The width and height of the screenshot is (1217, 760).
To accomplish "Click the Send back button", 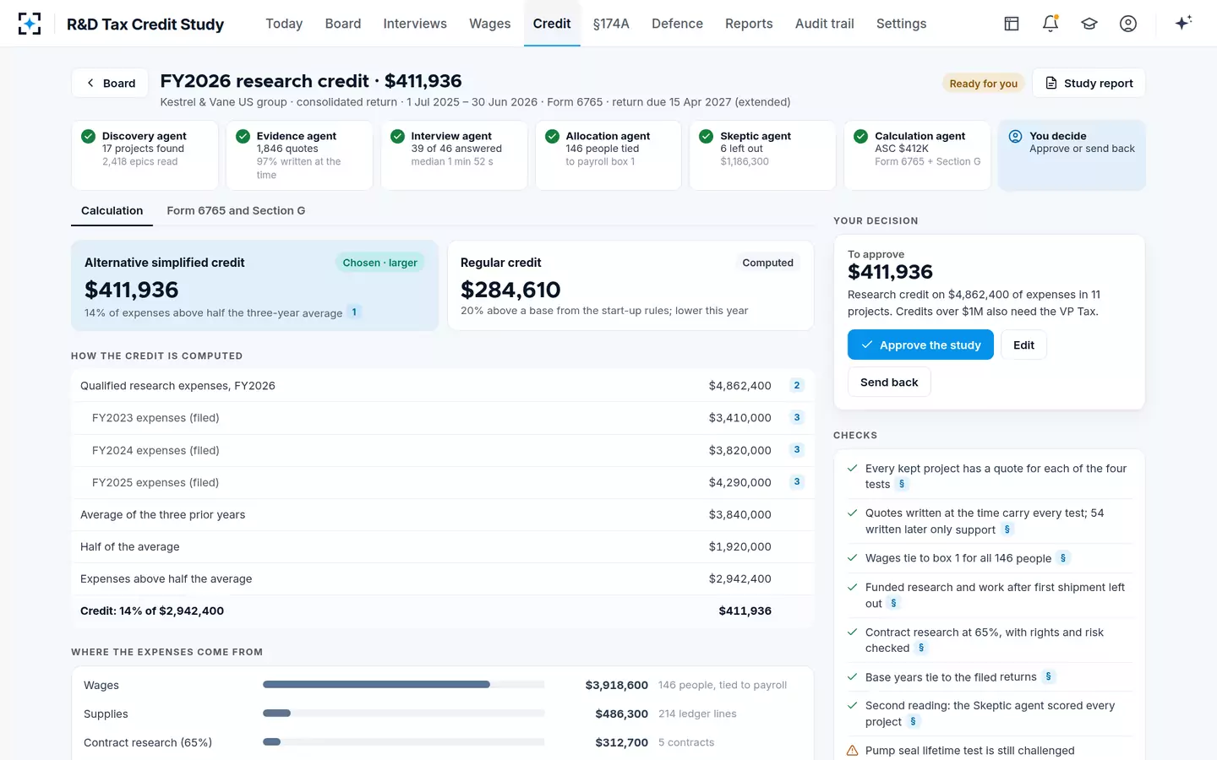I will coord(889,382).
